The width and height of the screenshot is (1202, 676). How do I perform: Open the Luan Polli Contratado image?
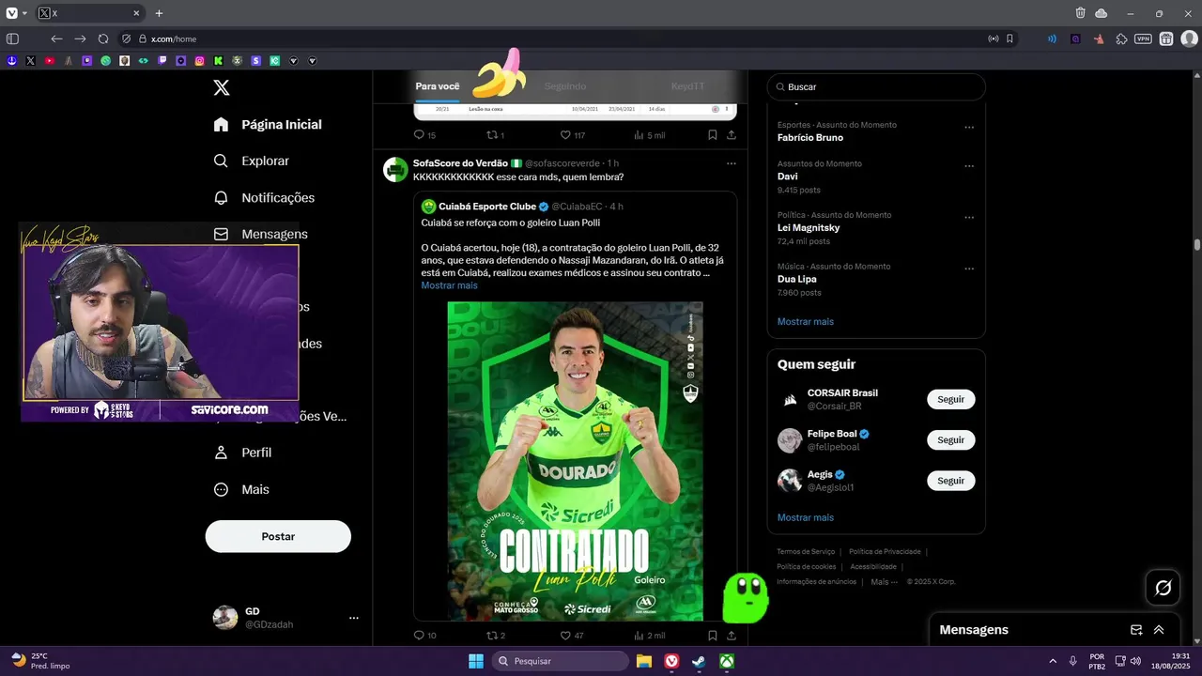pos(575,461)
